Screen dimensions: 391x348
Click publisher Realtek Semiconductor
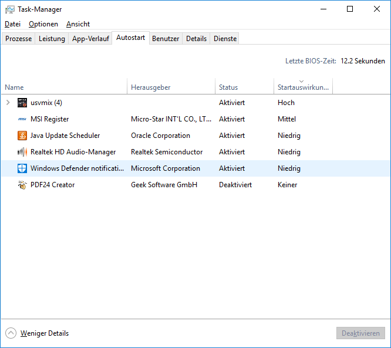(x=167, y=152)
